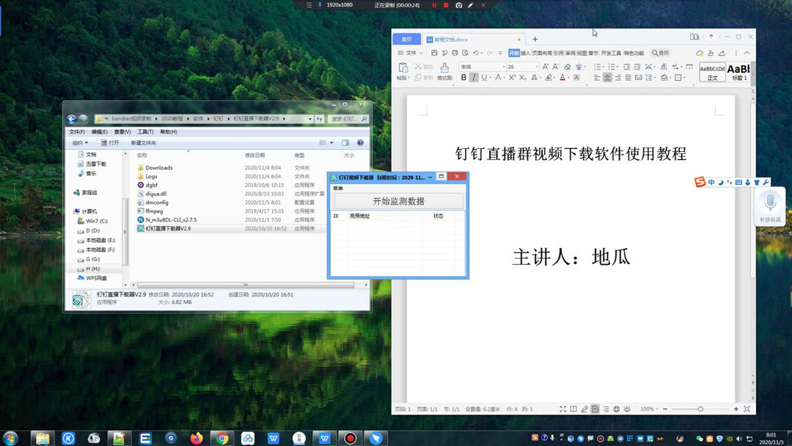Toggle superscript formatting in the font group
The height and width of the screenshot is (446, 792).
(x=512, y=76)
